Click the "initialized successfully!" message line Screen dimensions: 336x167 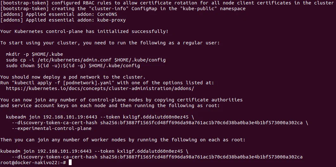(x=84, y=31)
